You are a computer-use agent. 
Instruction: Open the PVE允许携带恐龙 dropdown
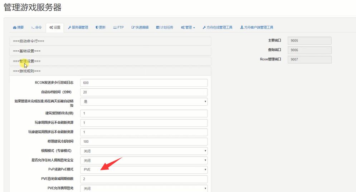click(x=144, y=188)
